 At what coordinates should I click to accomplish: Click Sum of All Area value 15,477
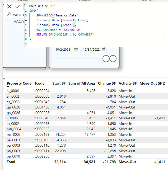click(90, 134)
